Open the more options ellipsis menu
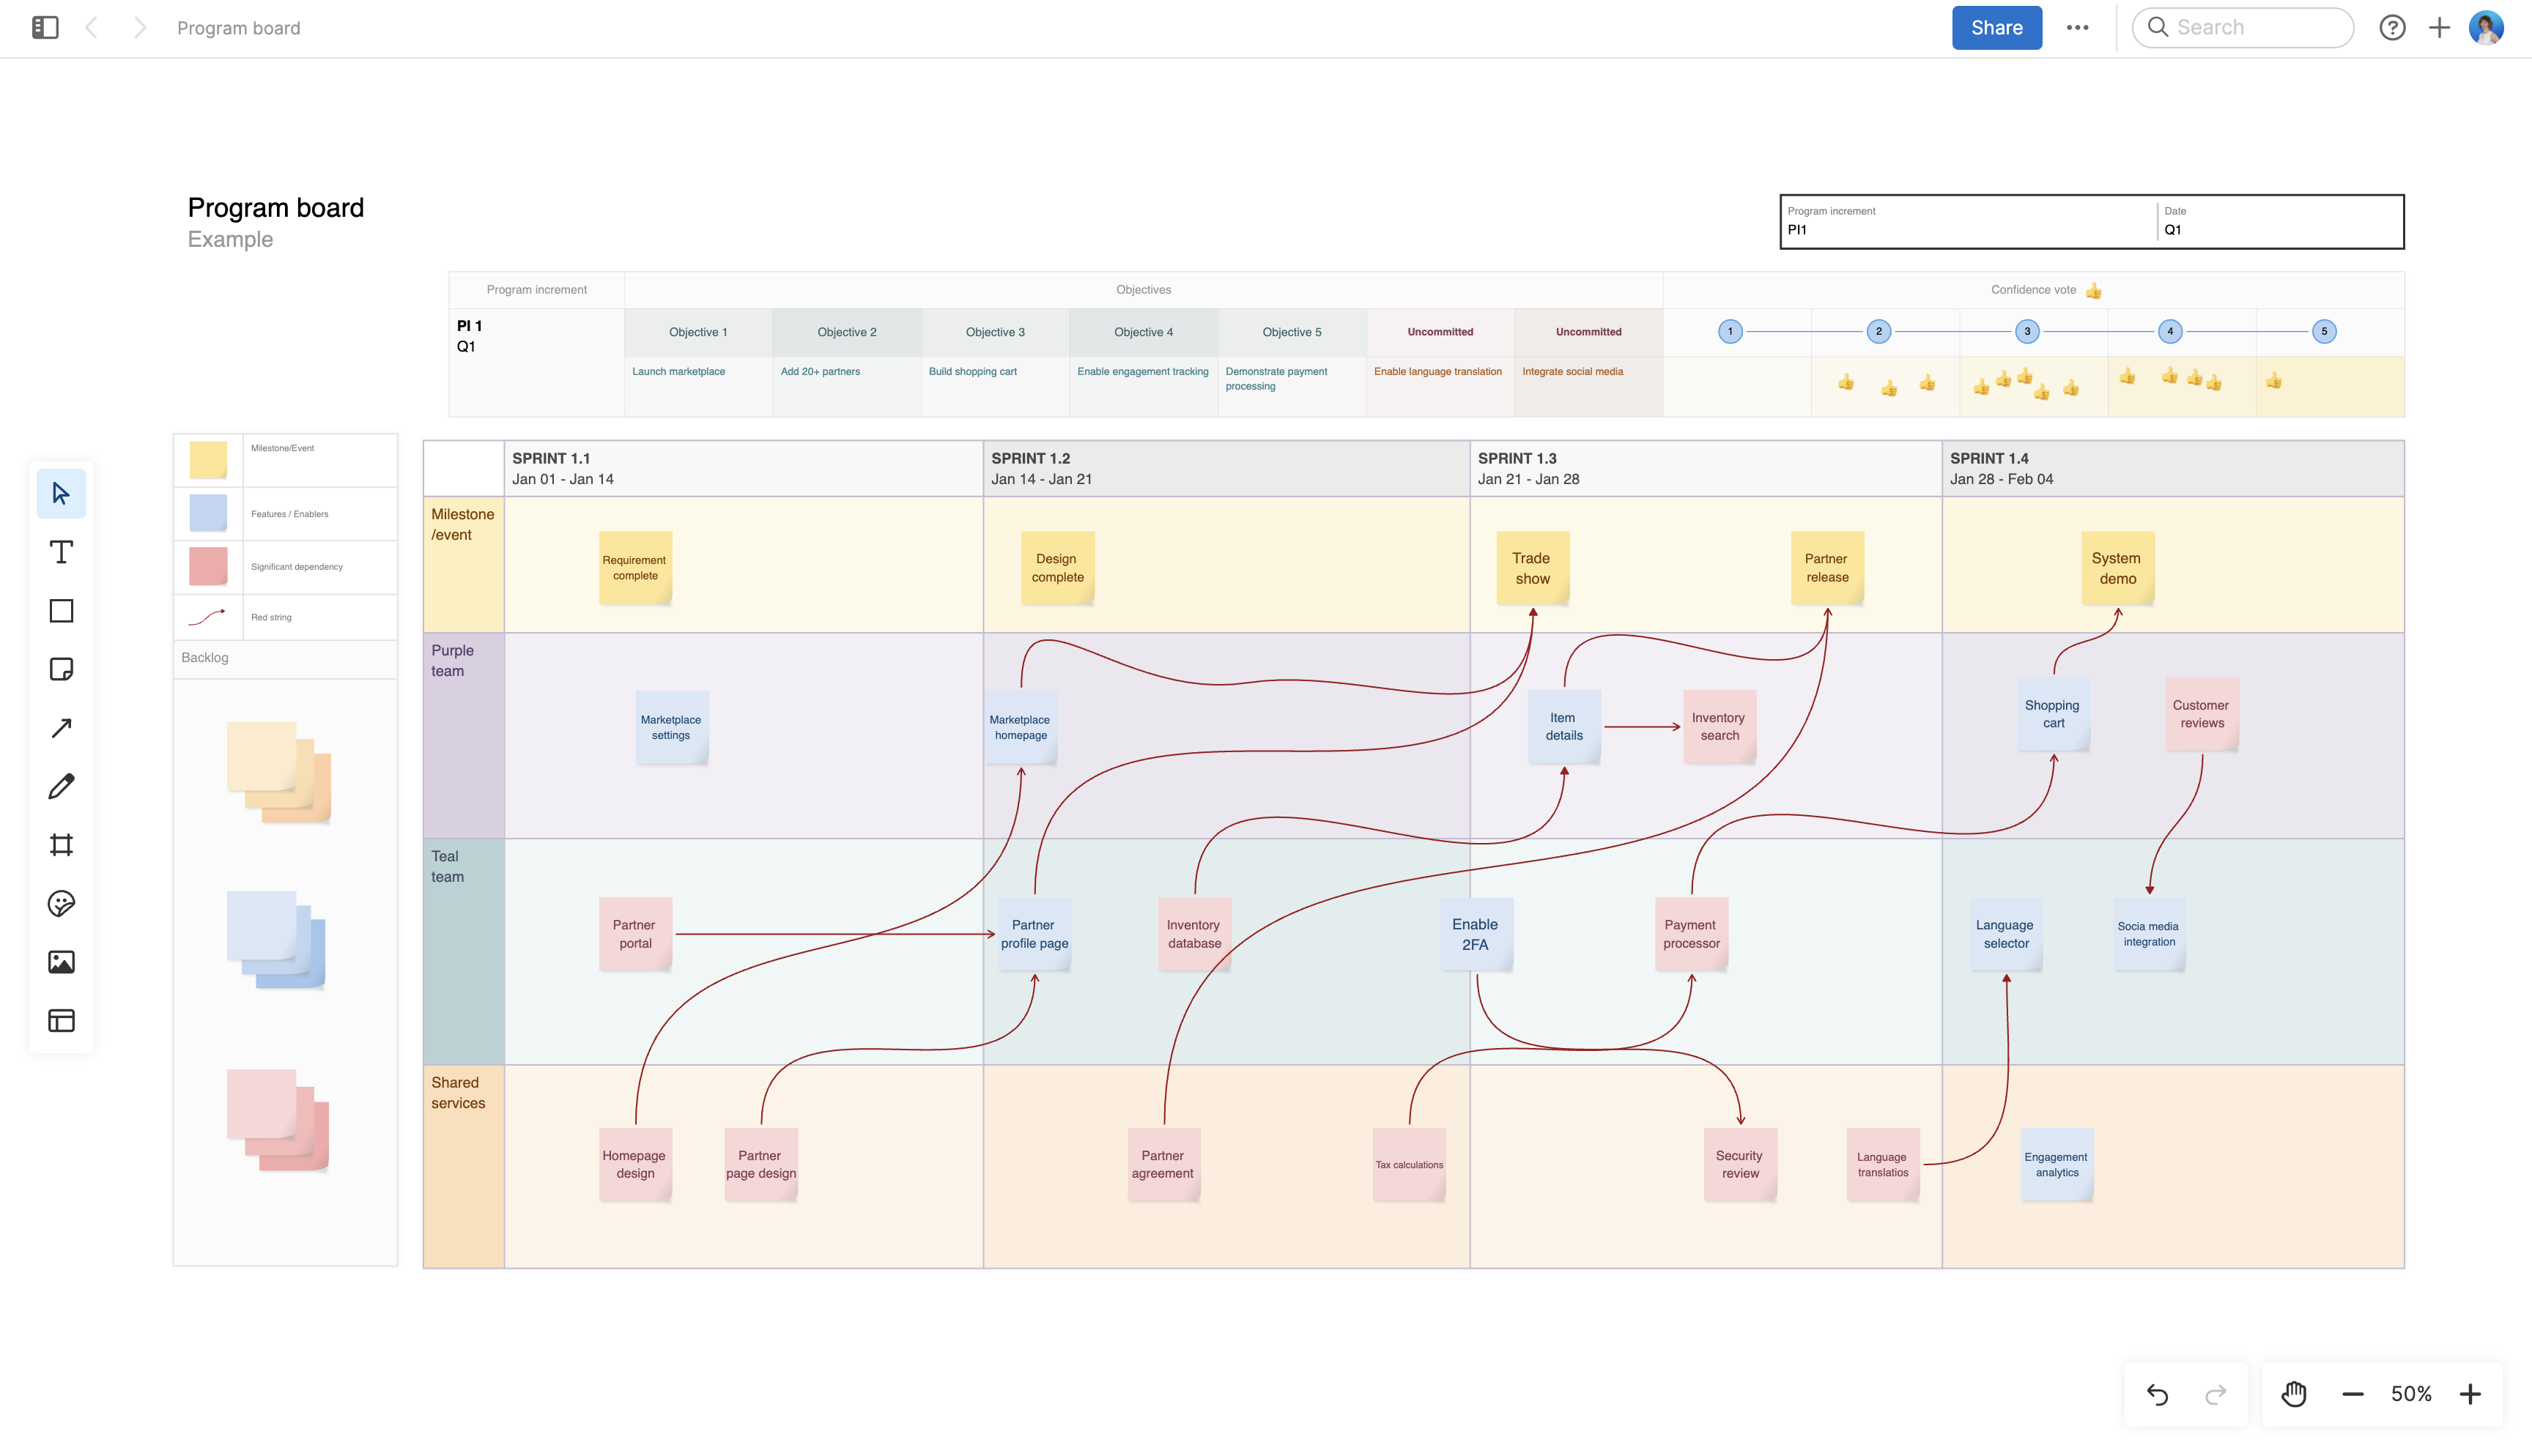Viewport: 2532px width, 1456px height. coord(2077,27)
